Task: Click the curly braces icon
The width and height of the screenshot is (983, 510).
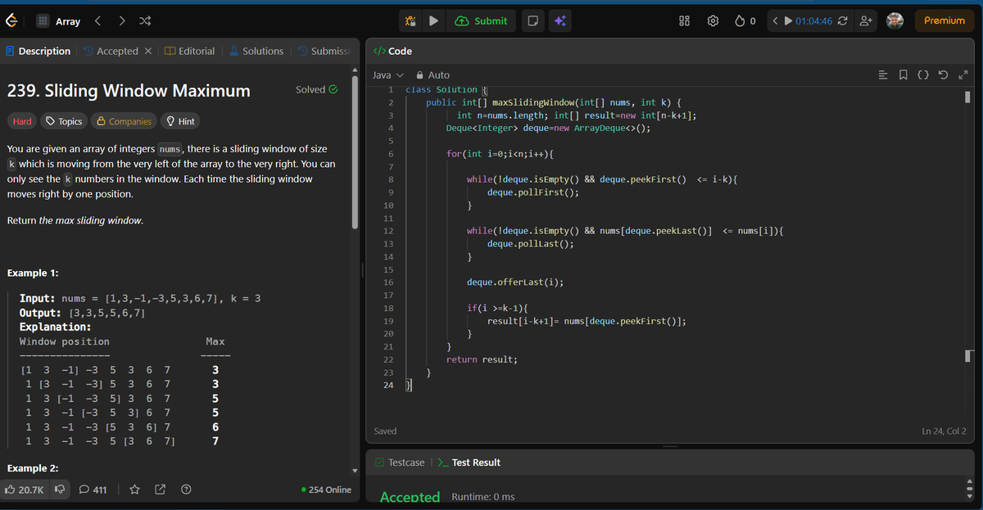Action: pos(922,75)
